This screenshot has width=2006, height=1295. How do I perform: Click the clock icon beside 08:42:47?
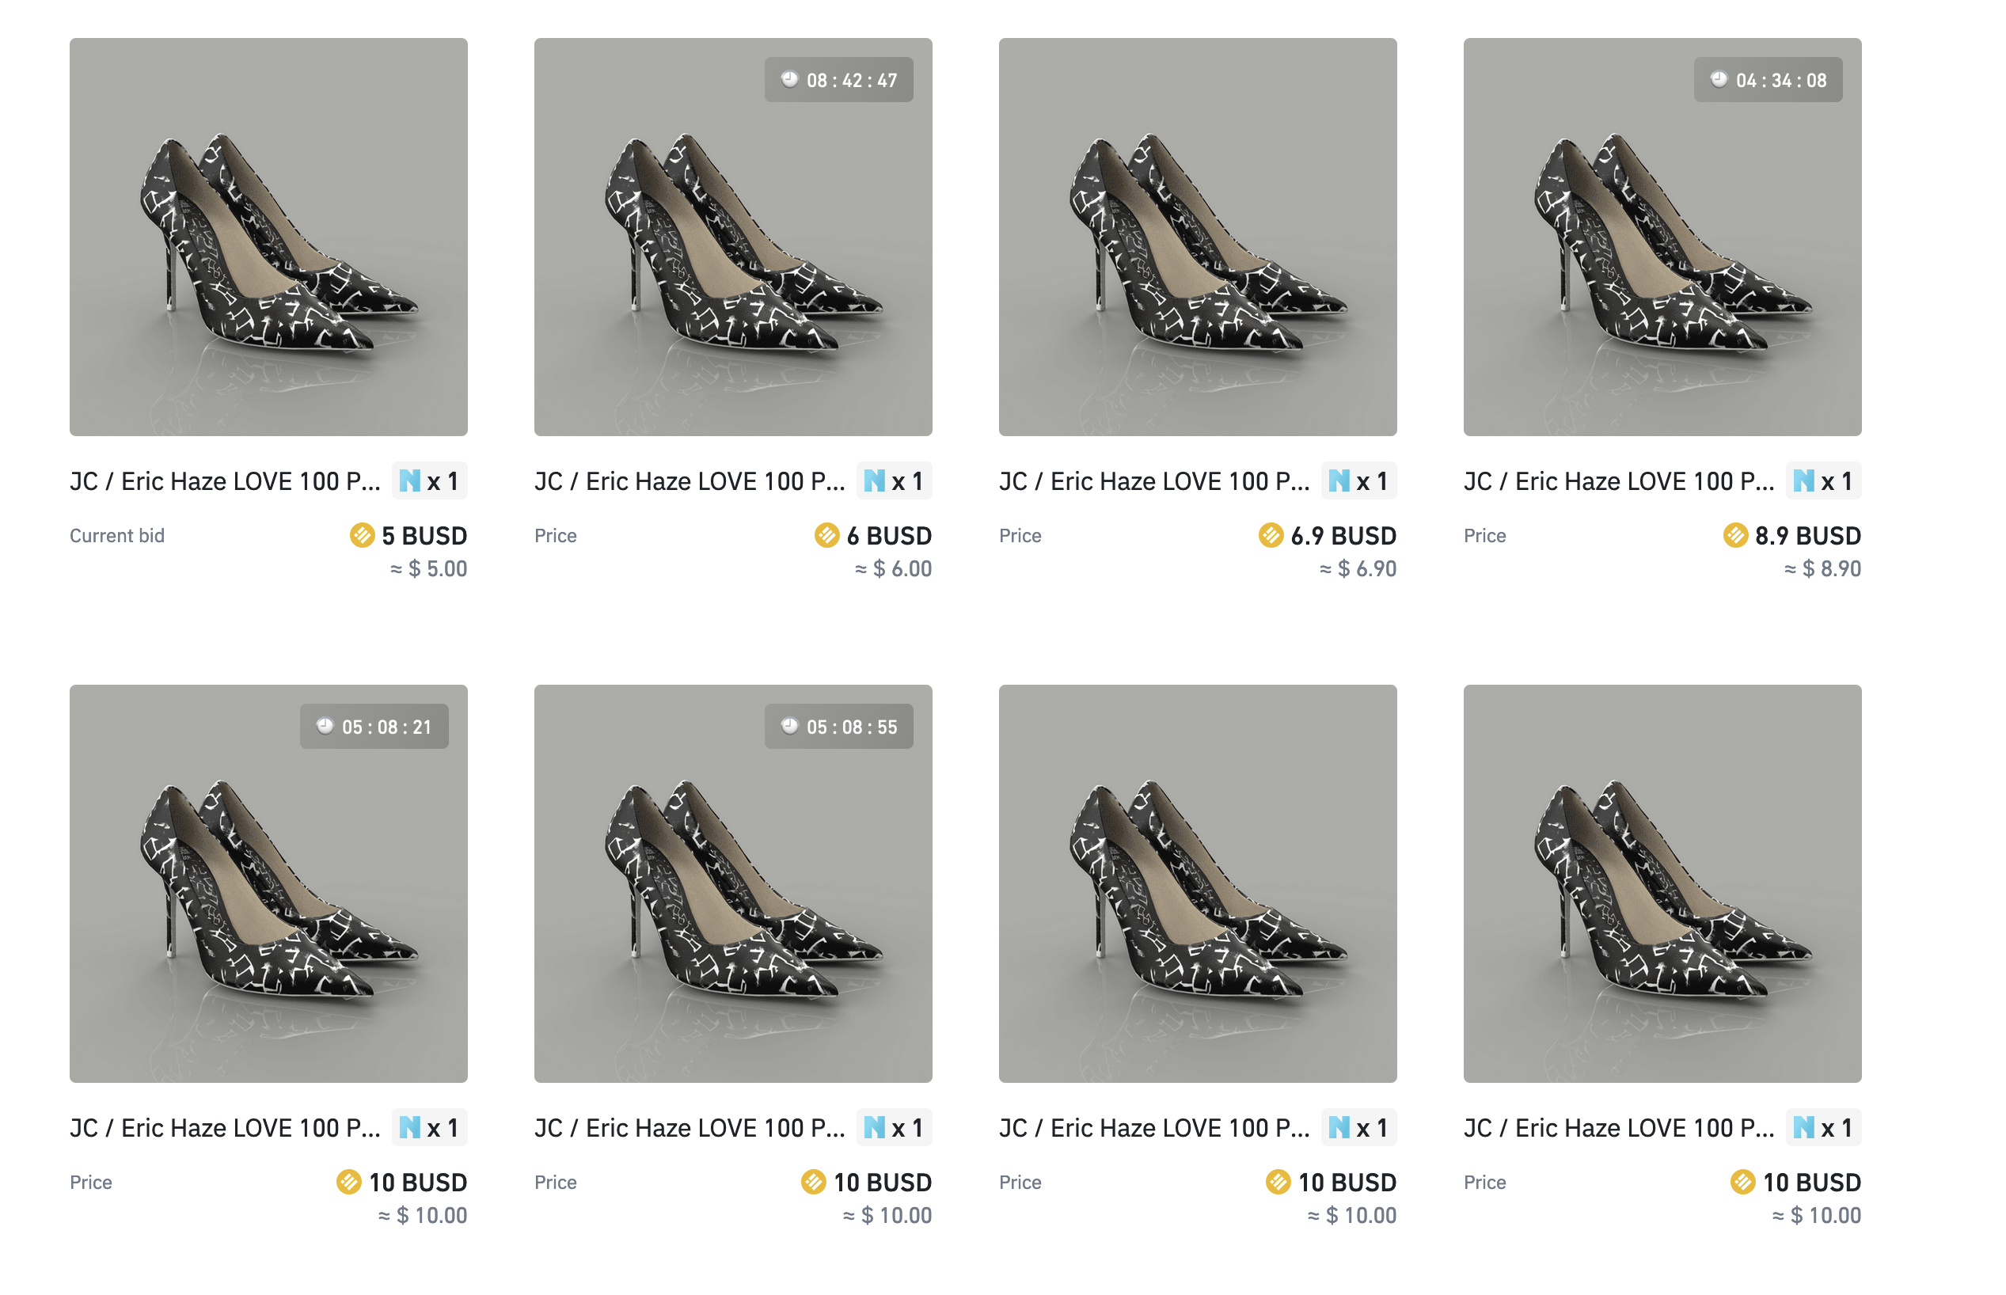point(789,79)
